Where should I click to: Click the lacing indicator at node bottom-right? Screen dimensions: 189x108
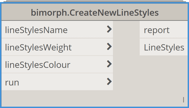(183, 100)
